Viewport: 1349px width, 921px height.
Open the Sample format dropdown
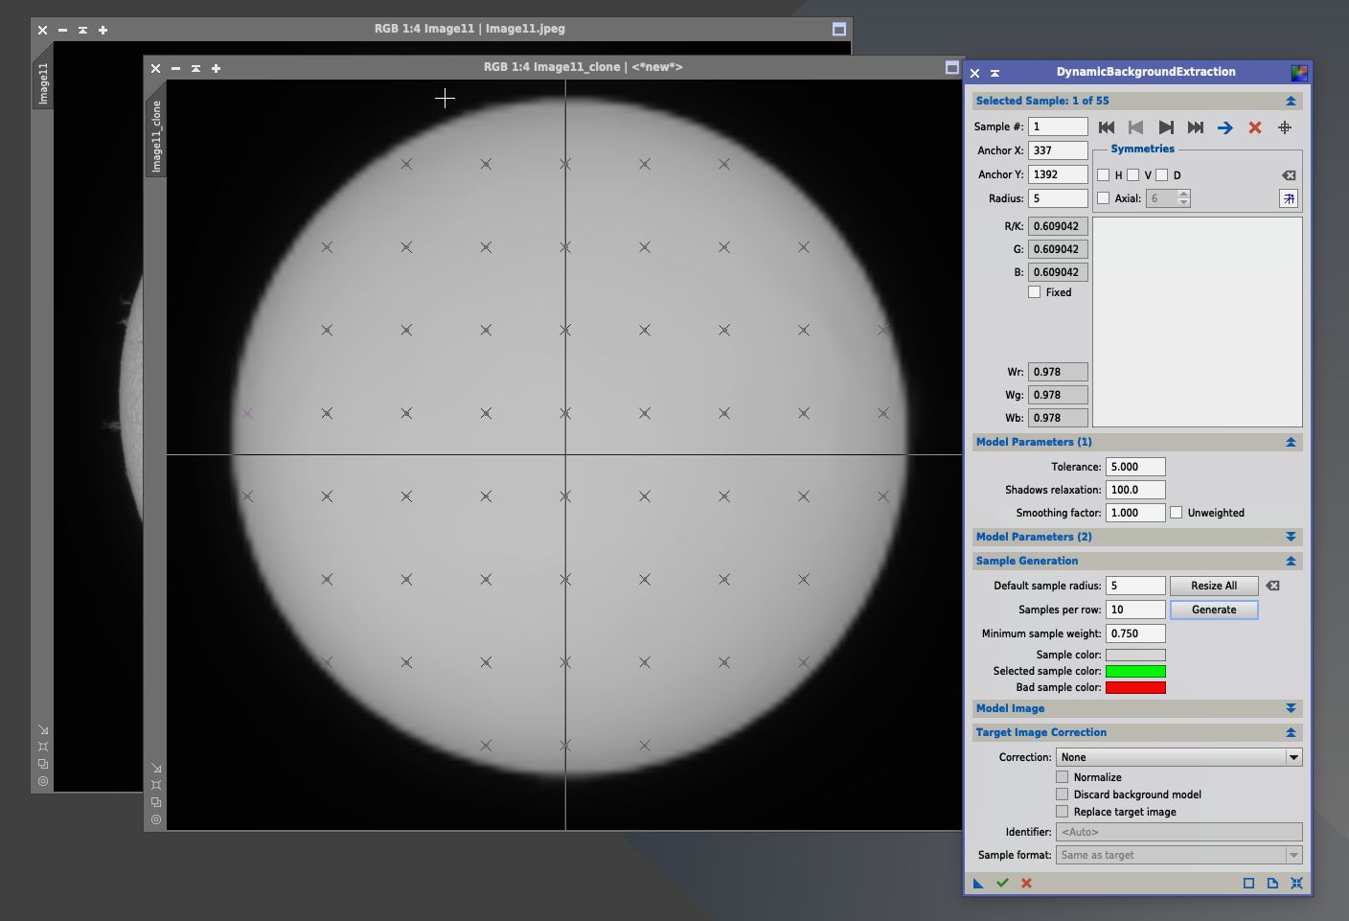(x=1179, y=855)
